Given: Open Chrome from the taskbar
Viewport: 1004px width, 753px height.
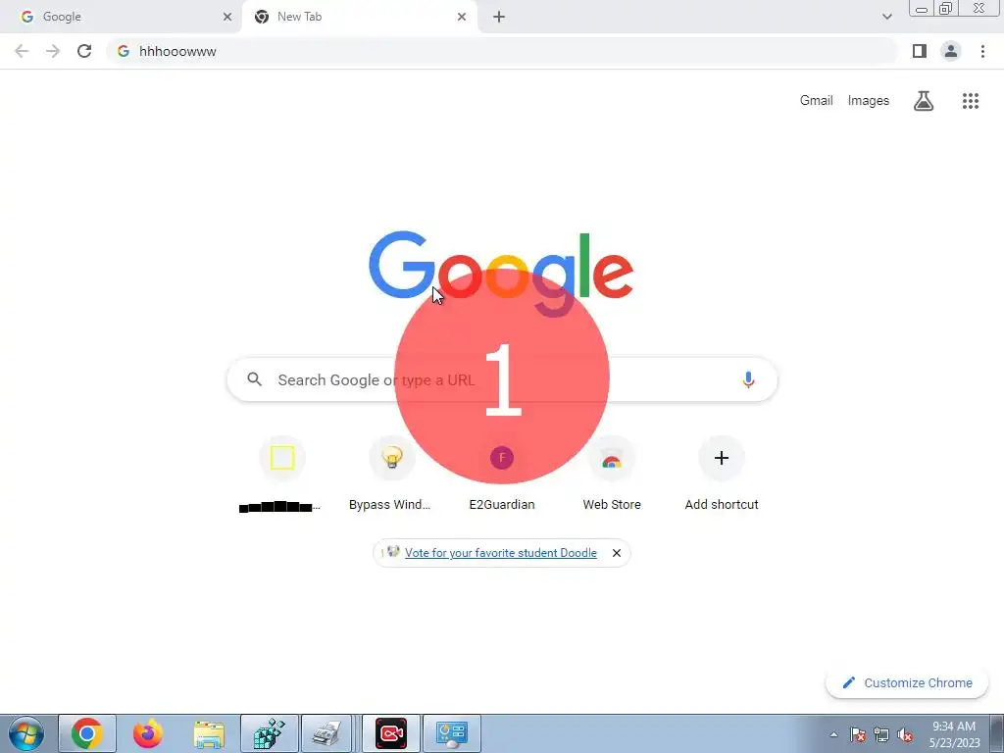Looking at the screenshot, I should [87, 733].
